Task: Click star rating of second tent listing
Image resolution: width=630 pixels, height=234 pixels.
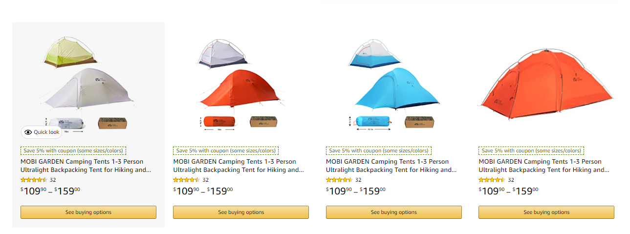Action: point(187,180)
